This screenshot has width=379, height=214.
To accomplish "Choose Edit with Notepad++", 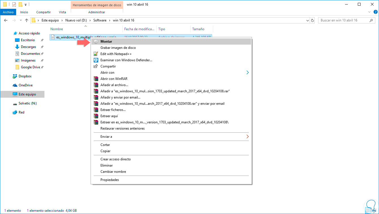I will 171,54.
